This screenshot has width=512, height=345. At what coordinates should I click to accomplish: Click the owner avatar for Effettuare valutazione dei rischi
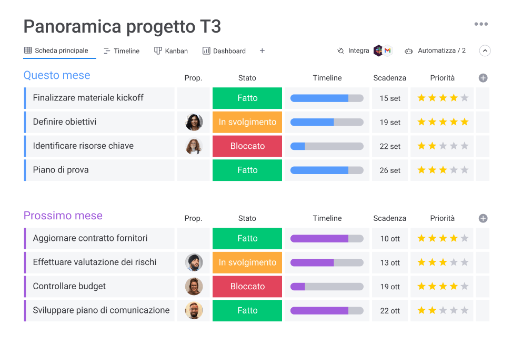(194, 262)
